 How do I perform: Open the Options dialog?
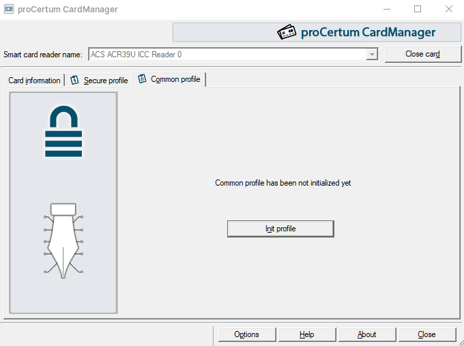(x=247, y=334)
